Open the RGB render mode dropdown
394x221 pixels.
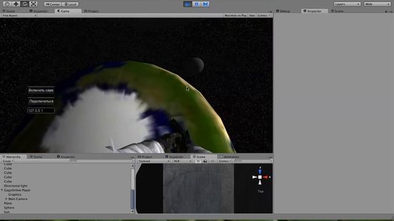182,161
